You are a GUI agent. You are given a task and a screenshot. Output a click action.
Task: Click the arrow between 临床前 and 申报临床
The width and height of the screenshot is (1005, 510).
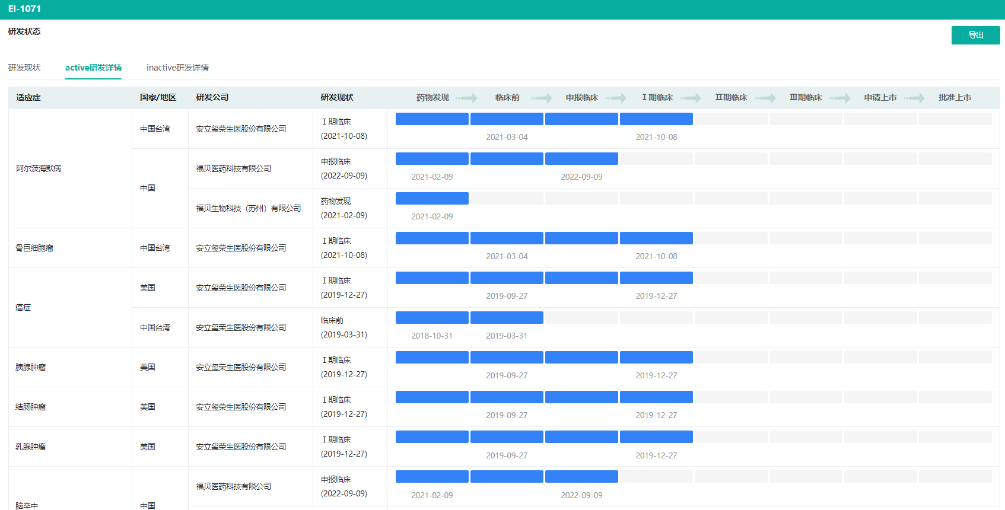[x=542, y=98]
